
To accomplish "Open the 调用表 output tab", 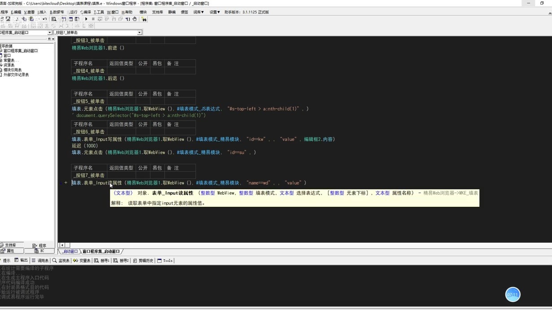I will coord(40,260).
